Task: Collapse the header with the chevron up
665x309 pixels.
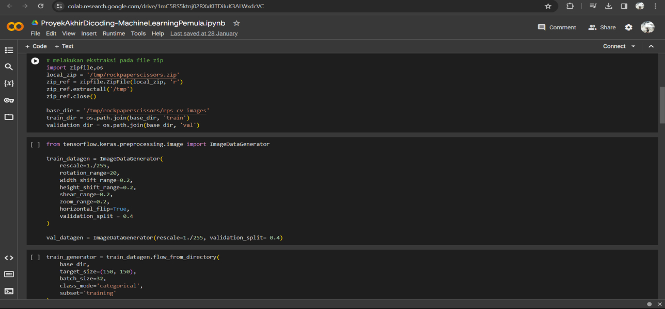Action: click(x=651, y=46)
